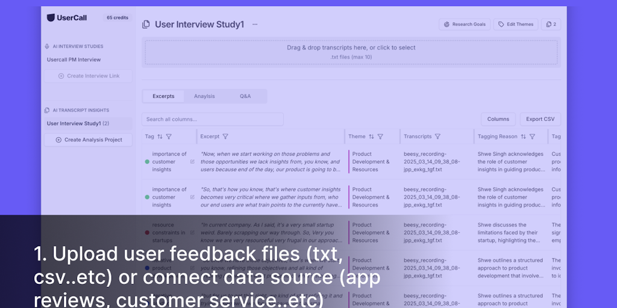The width and height of the screenshot is (617, 308).
Task: Click the Tag column header
Action: (149, 137)
